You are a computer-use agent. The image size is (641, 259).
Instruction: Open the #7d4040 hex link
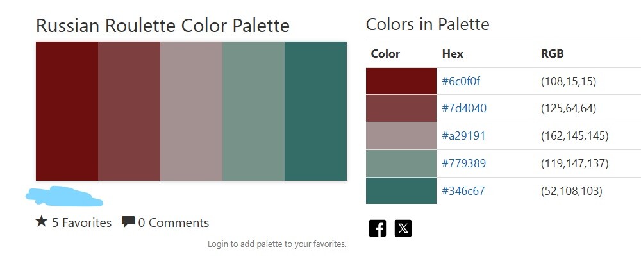tap(464, 108)
